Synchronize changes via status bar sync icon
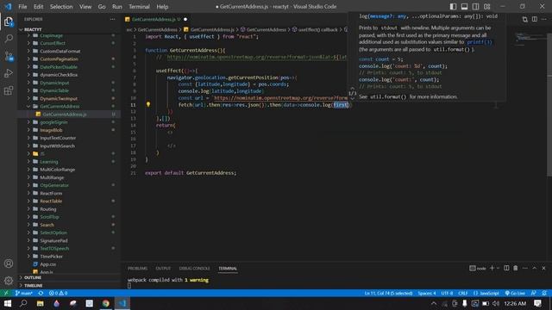This screenshot has height=310, width=552. [x=41, y=293]
